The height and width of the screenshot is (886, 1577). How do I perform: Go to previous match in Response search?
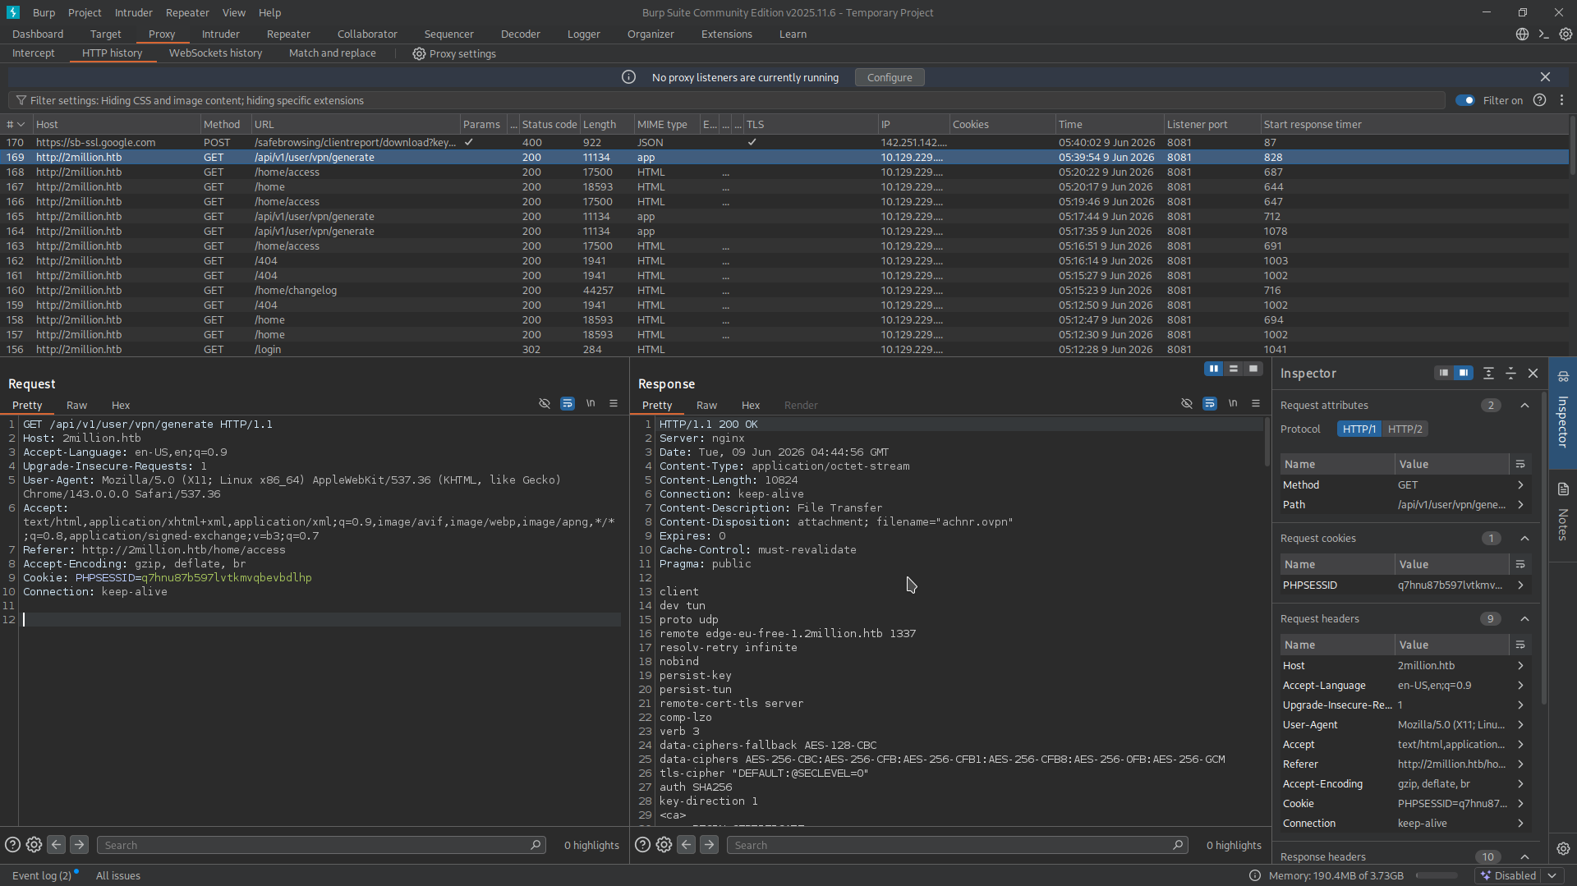[686, 845]
